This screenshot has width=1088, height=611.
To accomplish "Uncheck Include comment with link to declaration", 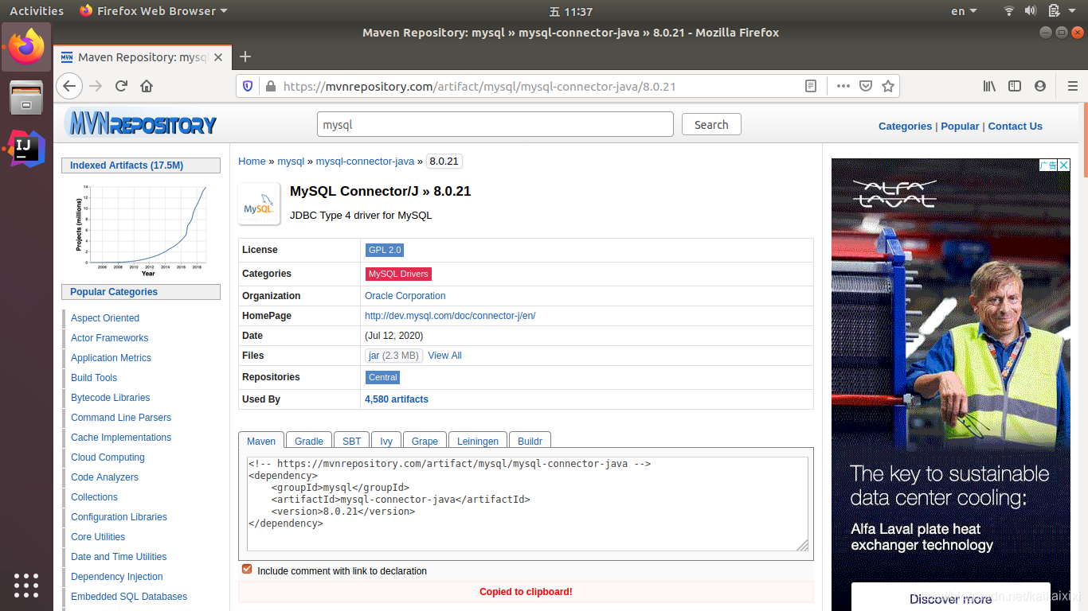I will [247, 570].
